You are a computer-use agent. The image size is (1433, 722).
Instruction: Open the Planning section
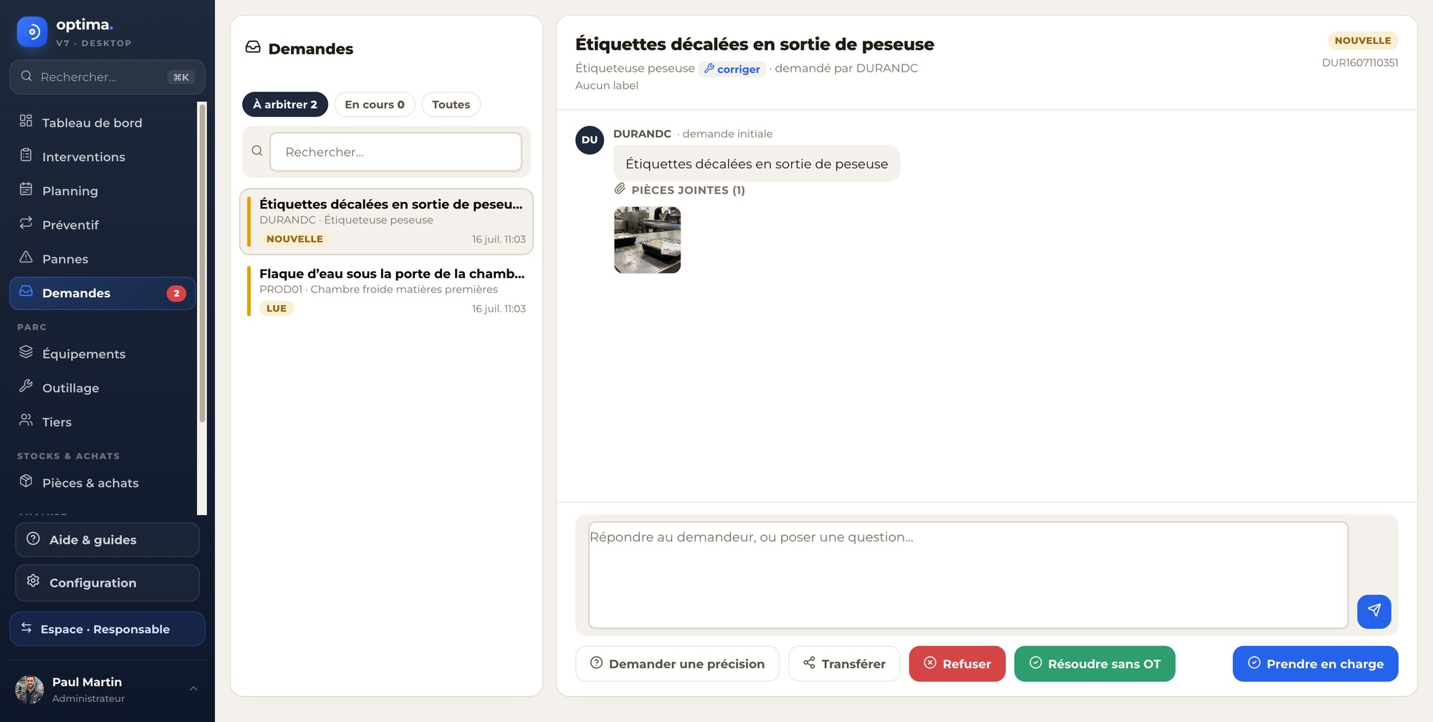point(102,191)
